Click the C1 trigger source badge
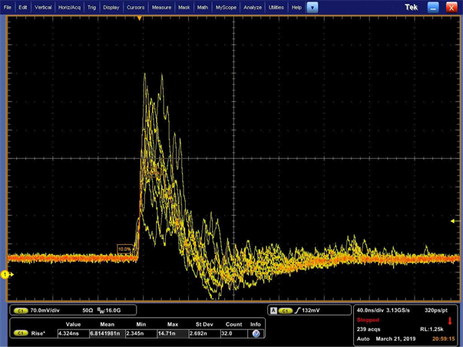463x347 pixels. click(285, 310)
